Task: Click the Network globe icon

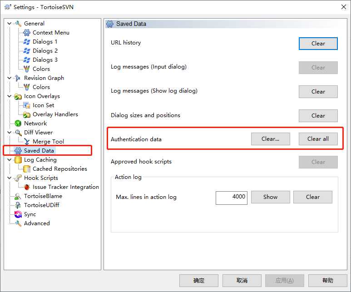Action: (x=18, y=124)
